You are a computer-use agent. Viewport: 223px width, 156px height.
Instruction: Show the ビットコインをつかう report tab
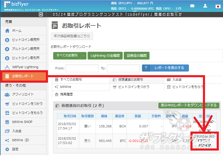pyautogui.click(x=137, y=87)
